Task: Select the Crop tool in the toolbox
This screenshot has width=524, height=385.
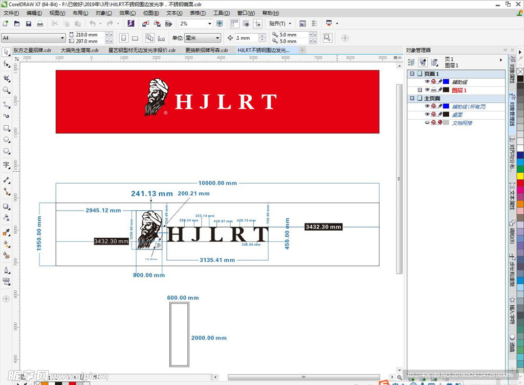Action: click(x=7, y=78)
